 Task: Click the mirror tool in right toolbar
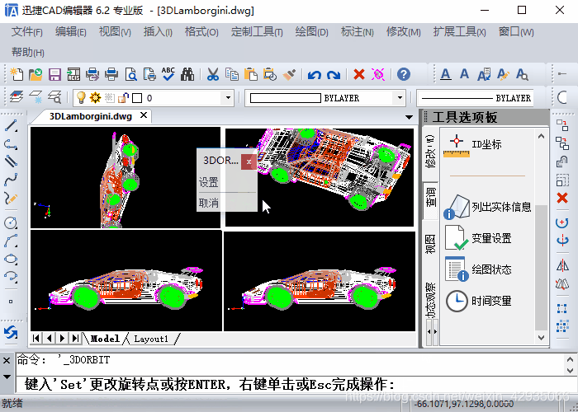(562, 265)
